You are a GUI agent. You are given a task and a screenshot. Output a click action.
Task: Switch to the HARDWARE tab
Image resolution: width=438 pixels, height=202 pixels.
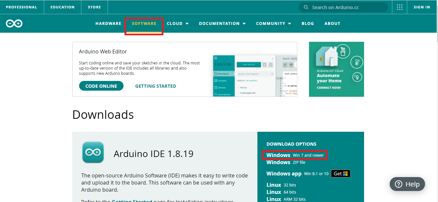108,23
